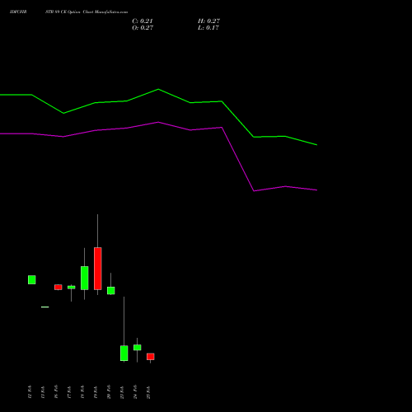This screenshot has height=412, width=412.
Task: Click the '19 Feb' axis date label
Action: [96, 392]
